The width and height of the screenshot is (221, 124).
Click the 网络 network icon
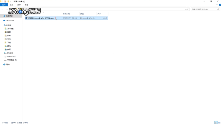pyautogui.click(x=4, y=64)
